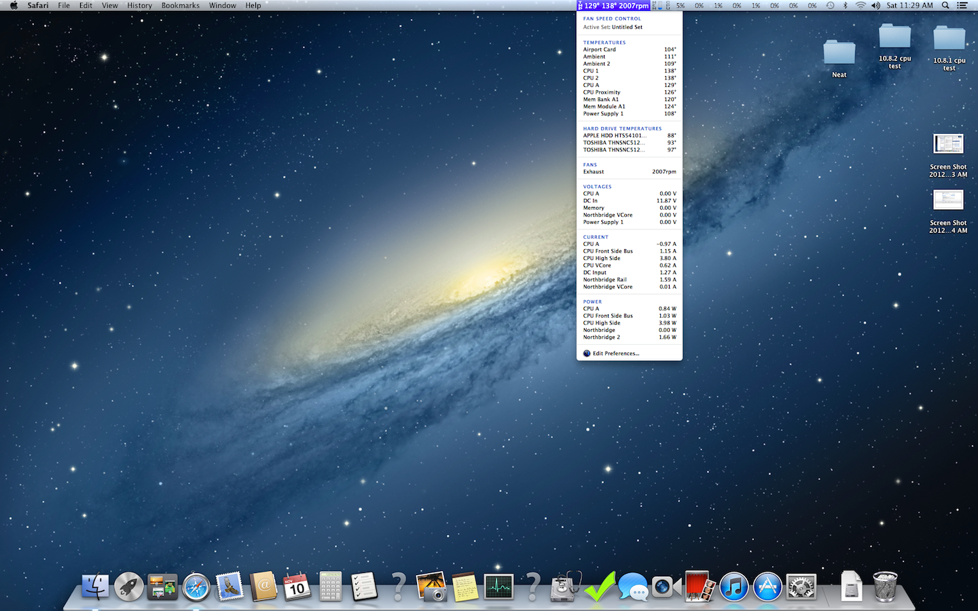Open Launchpad rocket icon in dock
Image resolution: width=978 pixels, height=611 pixels.
128,587
